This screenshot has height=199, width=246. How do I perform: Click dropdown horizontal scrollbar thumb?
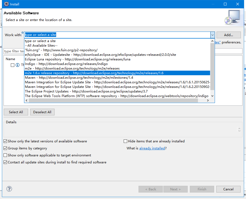pyautogui.click(x=113, y=100)
